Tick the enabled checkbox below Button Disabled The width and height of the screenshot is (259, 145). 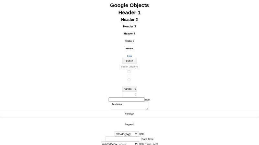129,72
